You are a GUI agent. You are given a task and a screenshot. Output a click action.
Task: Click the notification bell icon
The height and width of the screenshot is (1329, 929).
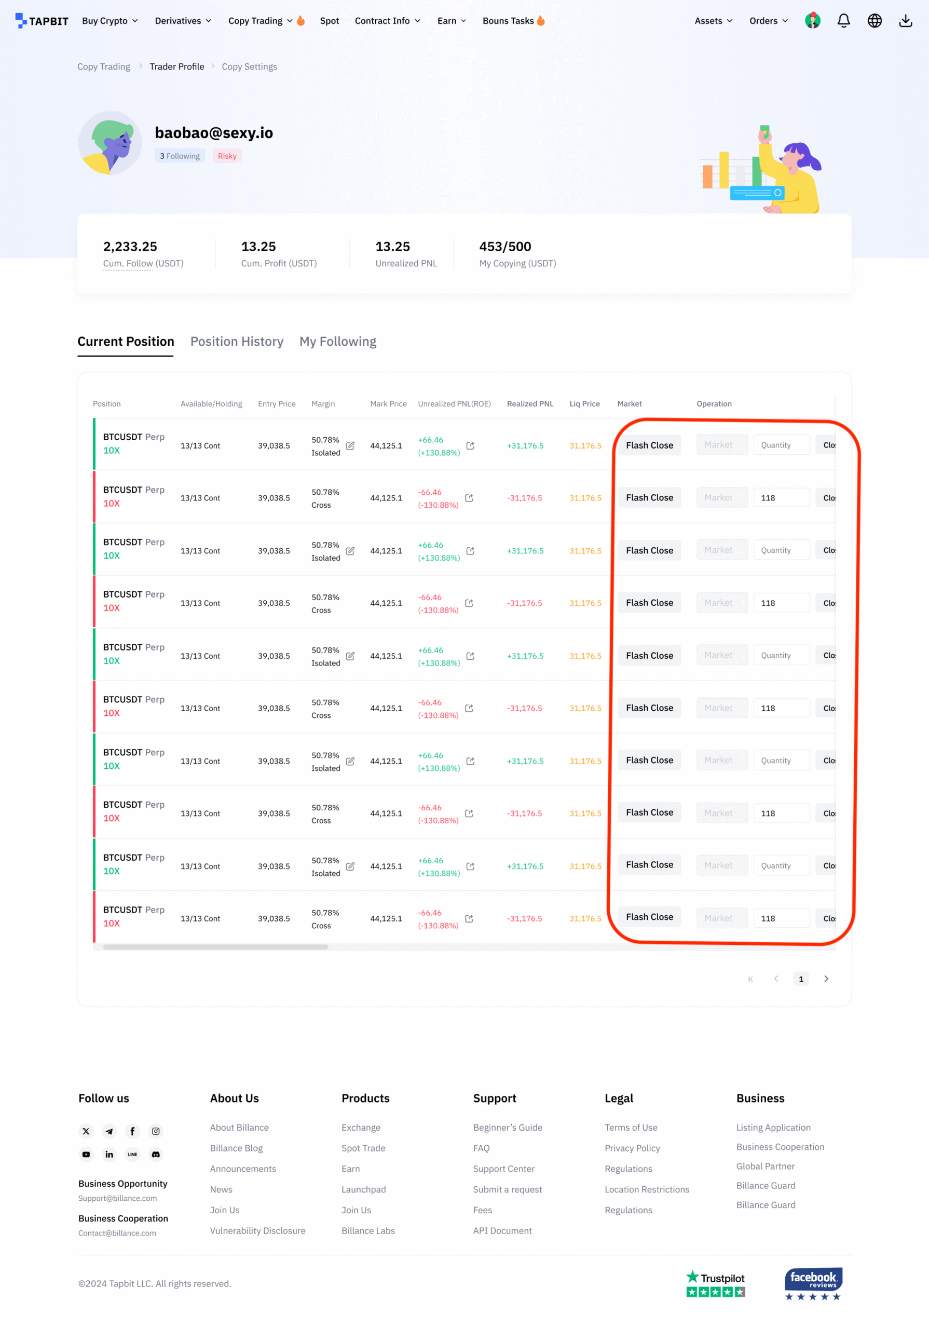(x=843, y=21)
